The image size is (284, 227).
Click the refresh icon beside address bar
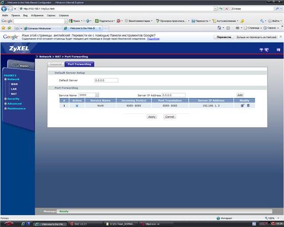[221, 8]
